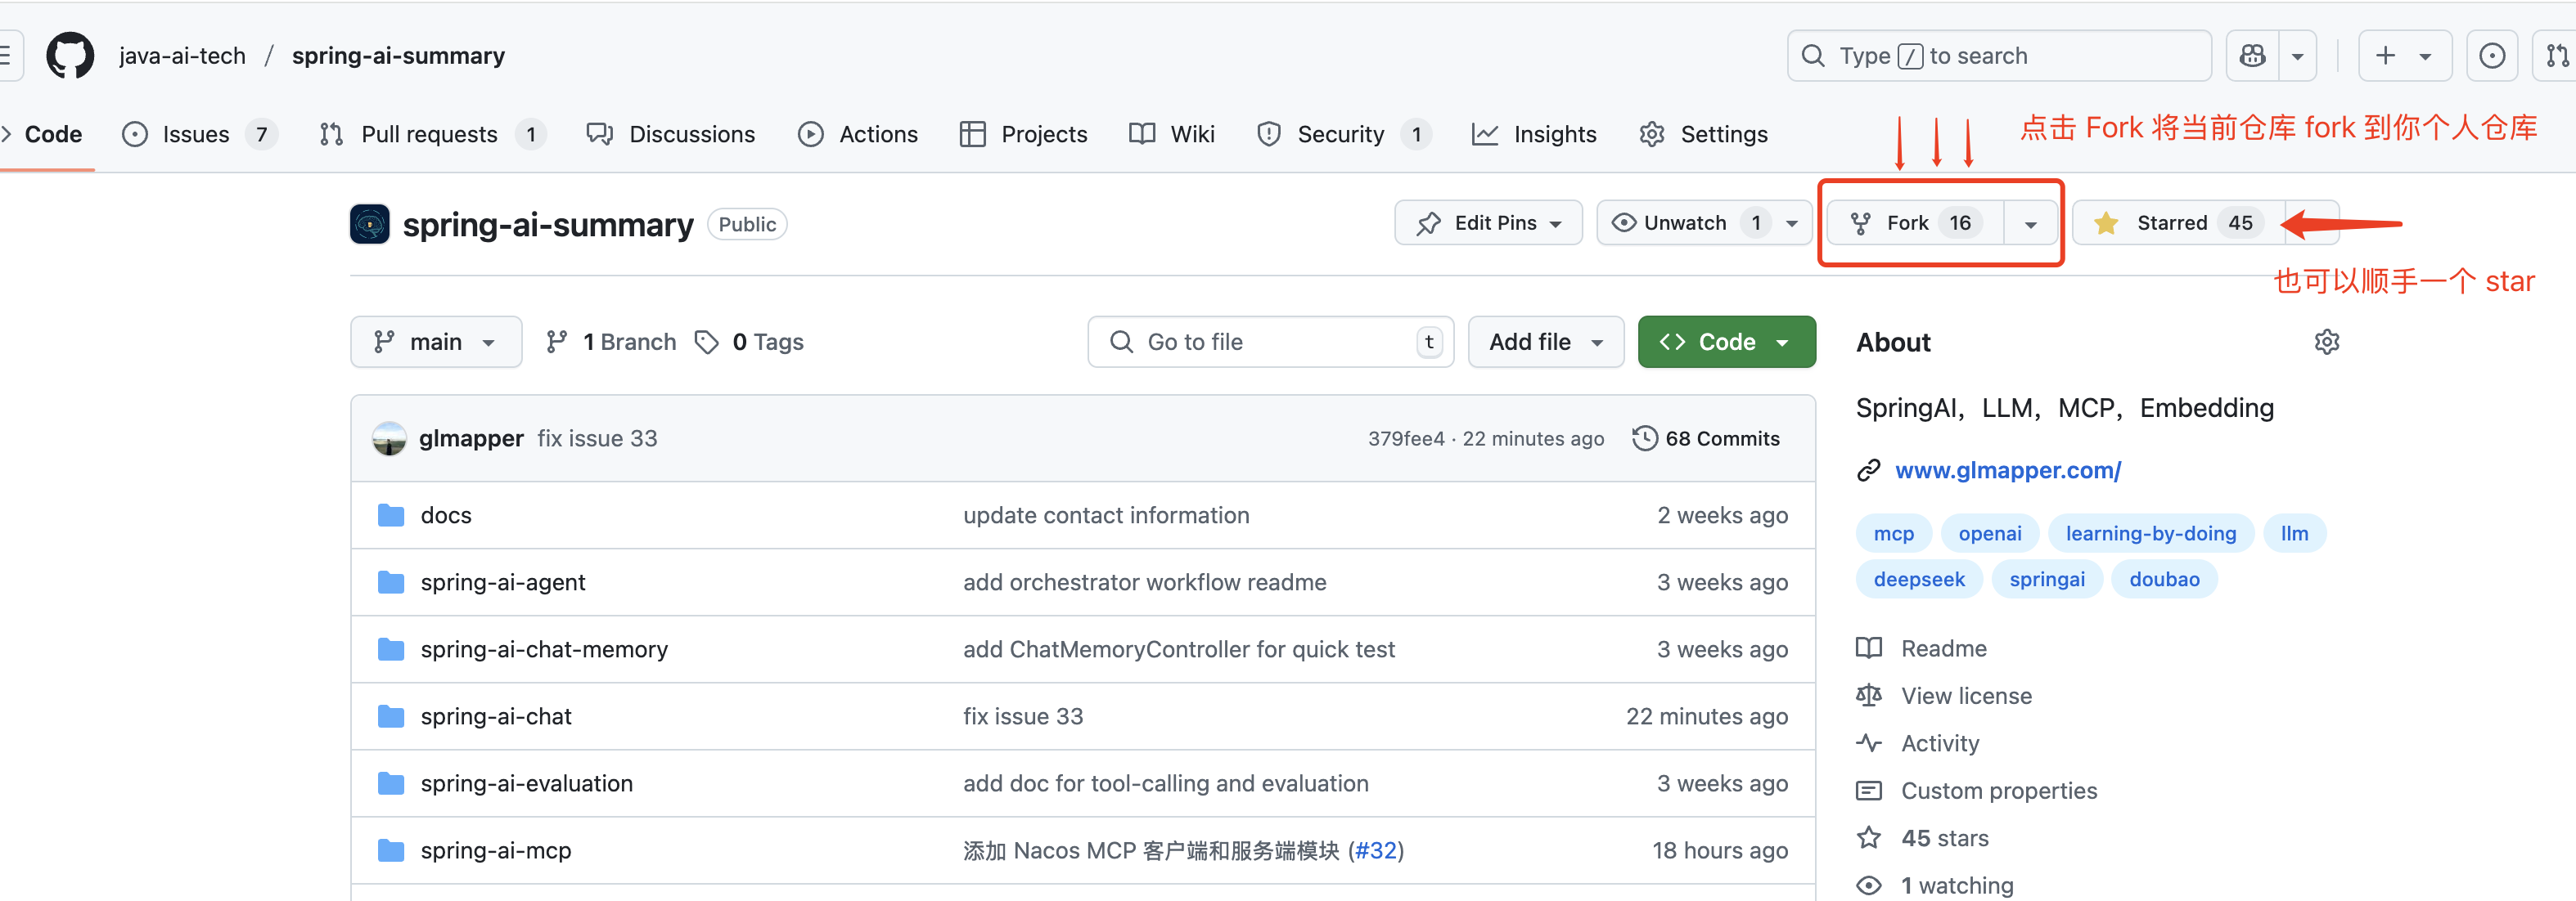Click the commits history clock icon

coord(1644,438)
